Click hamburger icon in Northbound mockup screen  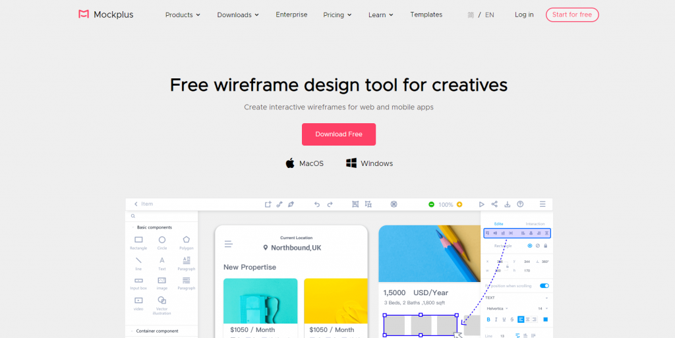[x=228, y=244]
